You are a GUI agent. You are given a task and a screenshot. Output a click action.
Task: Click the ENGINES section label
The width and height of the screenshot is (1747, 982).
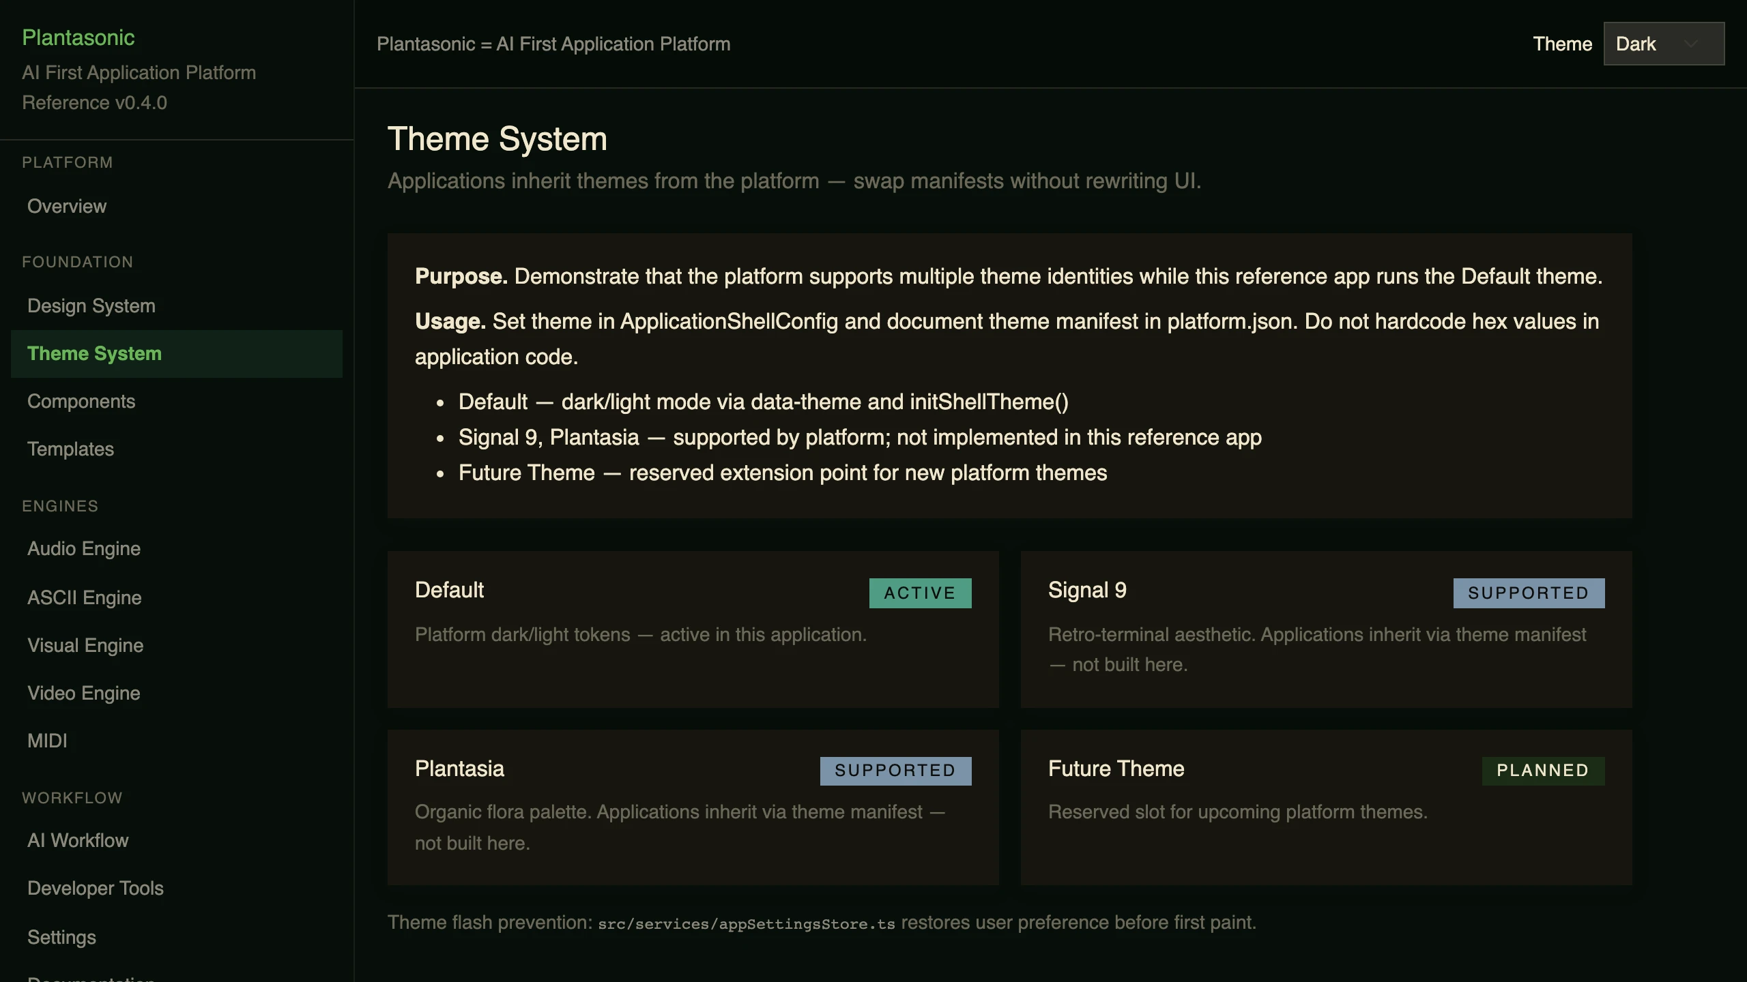tap(60, 506)
